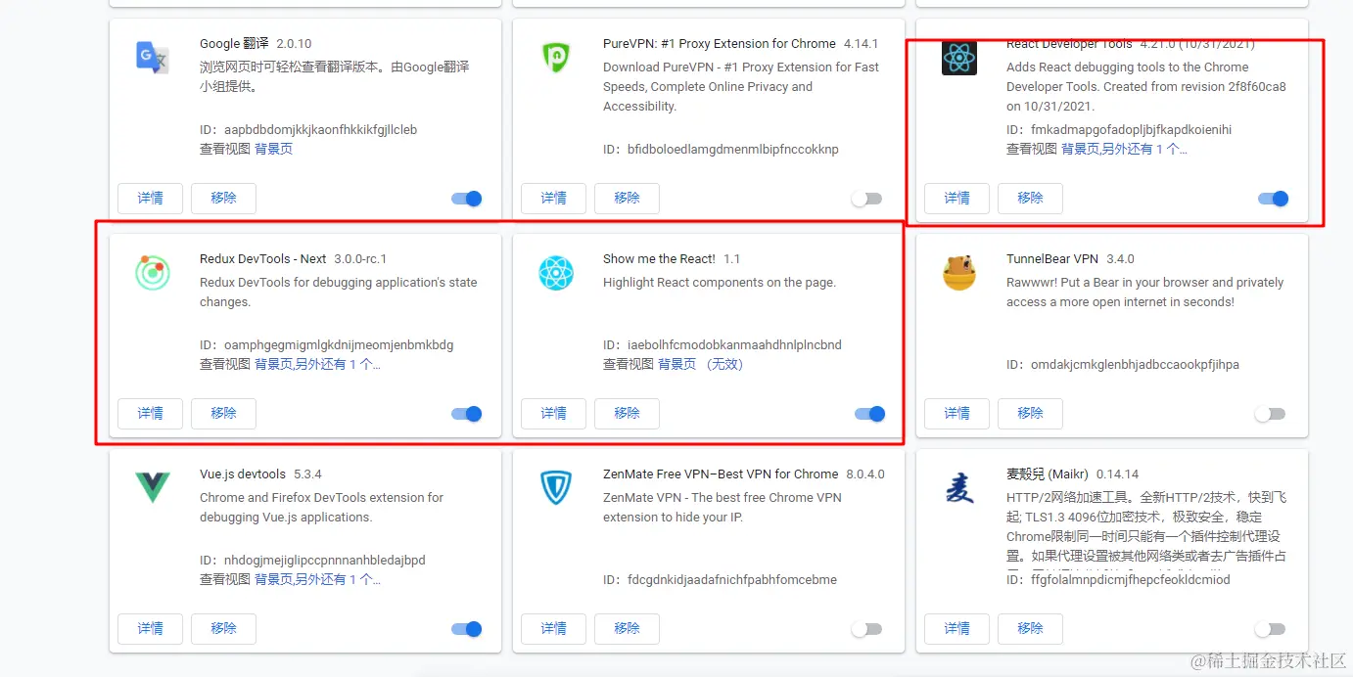Select ID text nhdogjmejiglipccpnnnanhbledajbpd
This screenshot has width=1353, height=677.
point(325,560)
